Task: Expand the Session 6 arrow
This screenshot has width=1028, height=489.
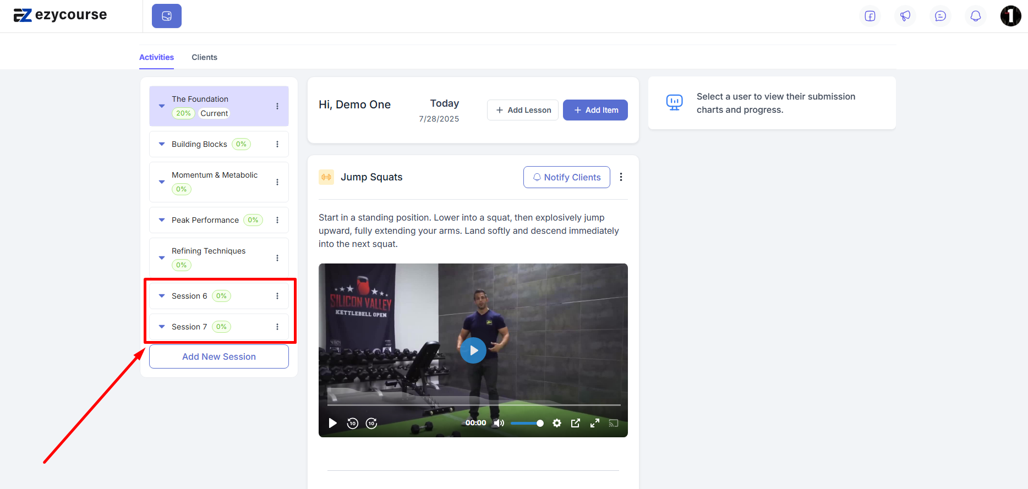Action: click(x=162, y=296)
